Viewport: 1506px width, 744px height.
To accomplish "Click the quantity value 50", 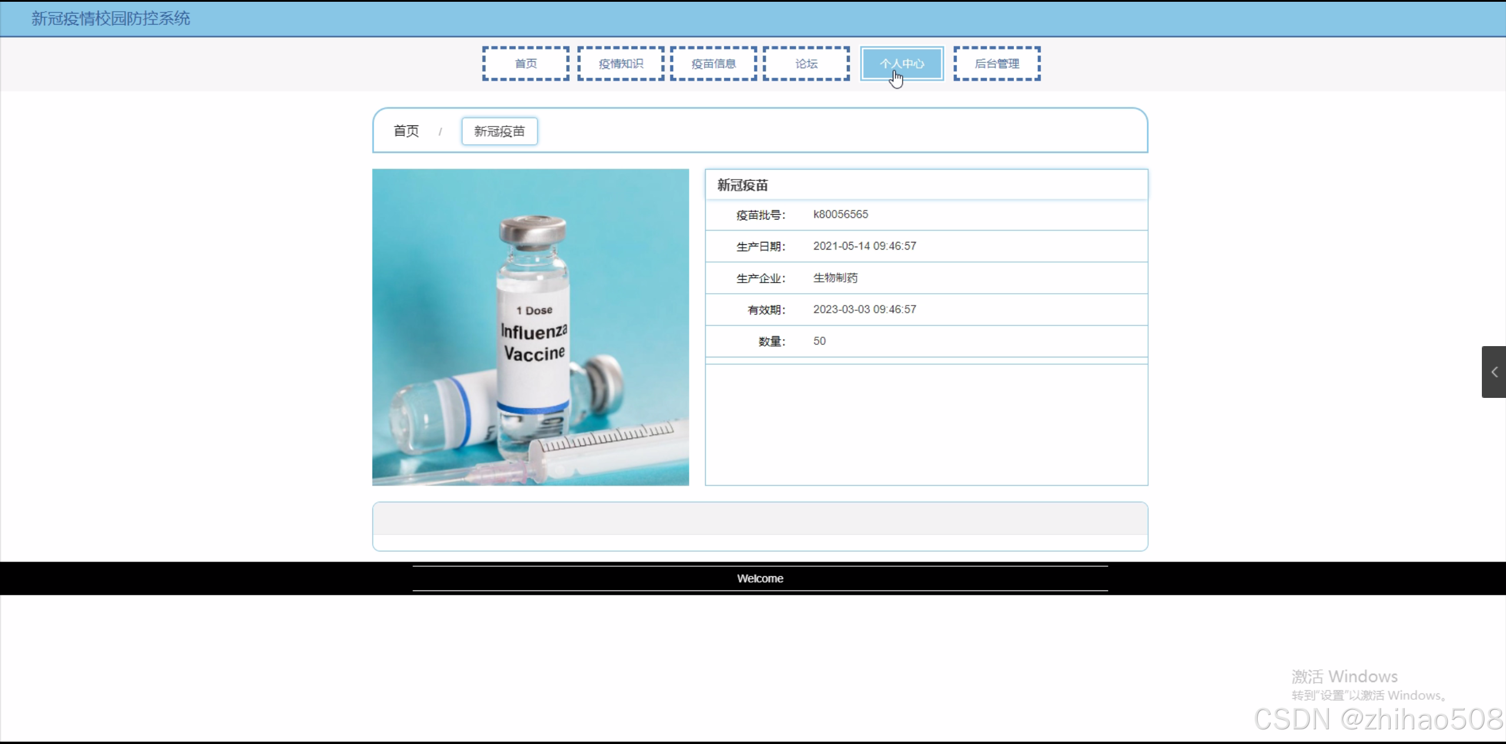I will click(819, 341).
